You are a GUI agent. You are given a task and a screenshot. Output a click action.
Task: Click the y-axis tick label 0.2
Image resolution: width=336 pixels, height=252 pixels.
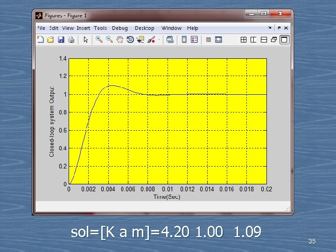click(63, 166)
